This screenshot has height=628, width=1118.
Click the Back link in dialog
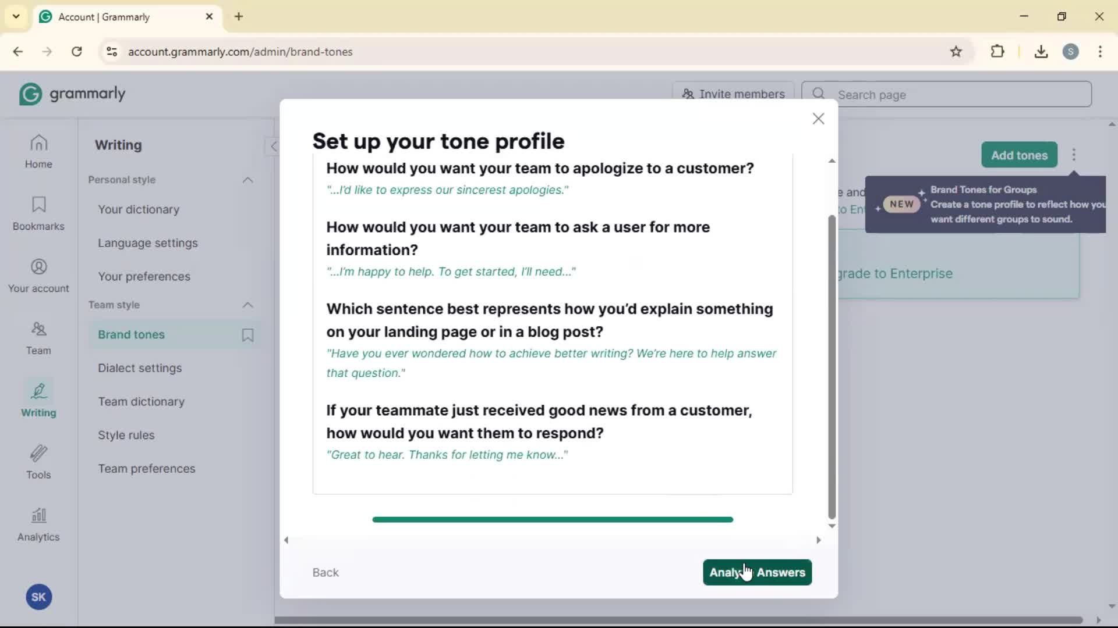coord(326,572)
